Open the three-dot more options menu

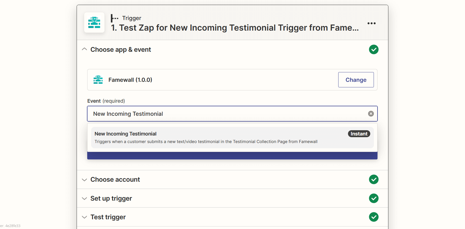pyautogui.click(x=371, y=23)
